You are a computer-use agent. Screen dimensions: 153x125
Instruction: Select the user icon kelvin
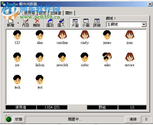tap(40, 60)
